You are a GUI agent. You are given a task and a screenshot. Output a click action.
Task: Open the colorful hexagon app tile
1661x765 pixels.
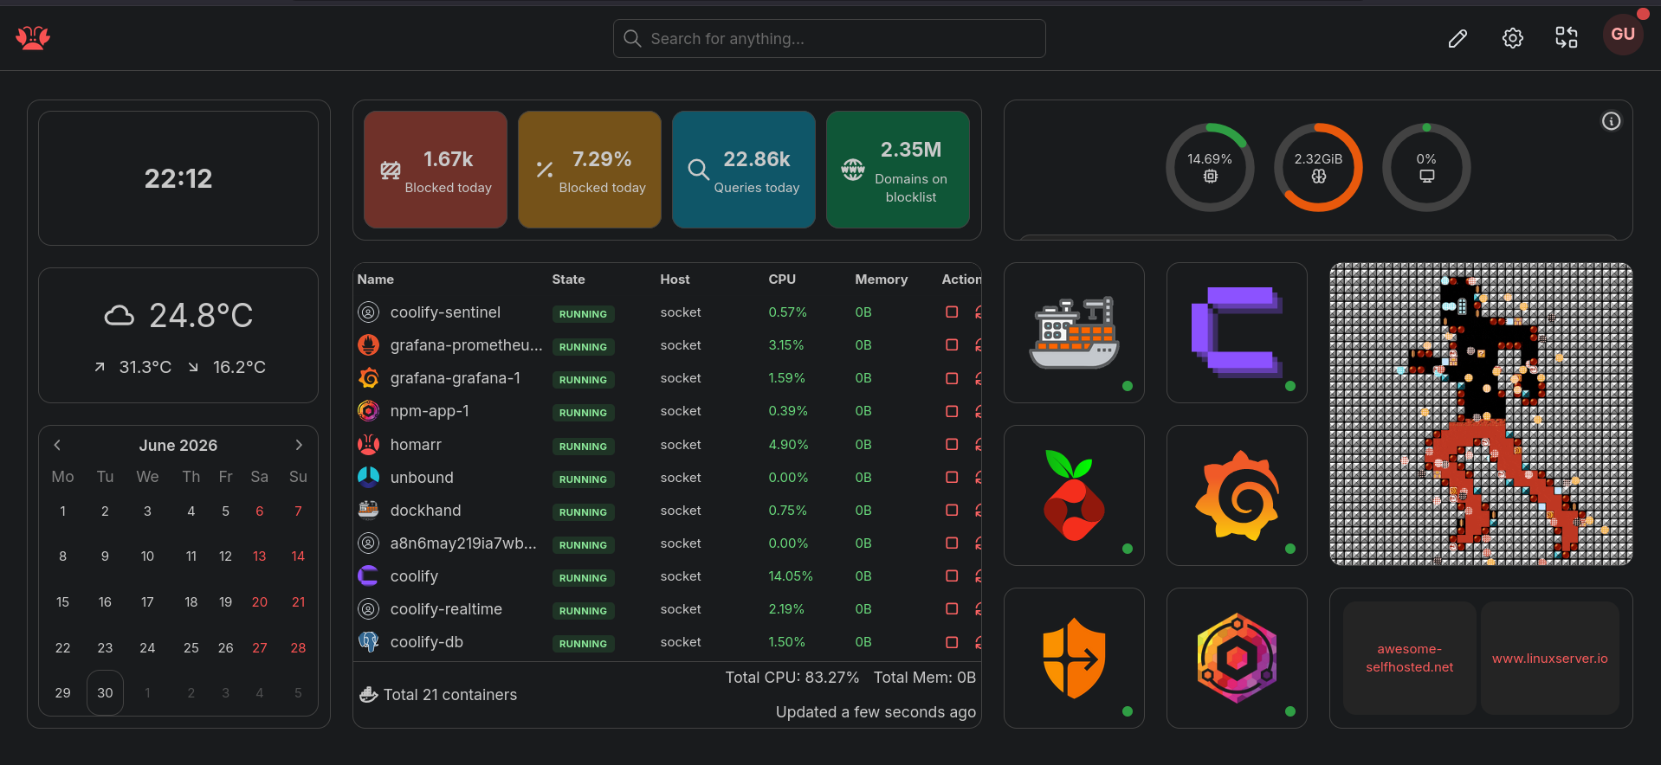(x=1237, y=658)
